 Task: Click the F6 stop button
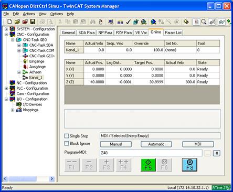pyautogui.click(x=164, y=165)
